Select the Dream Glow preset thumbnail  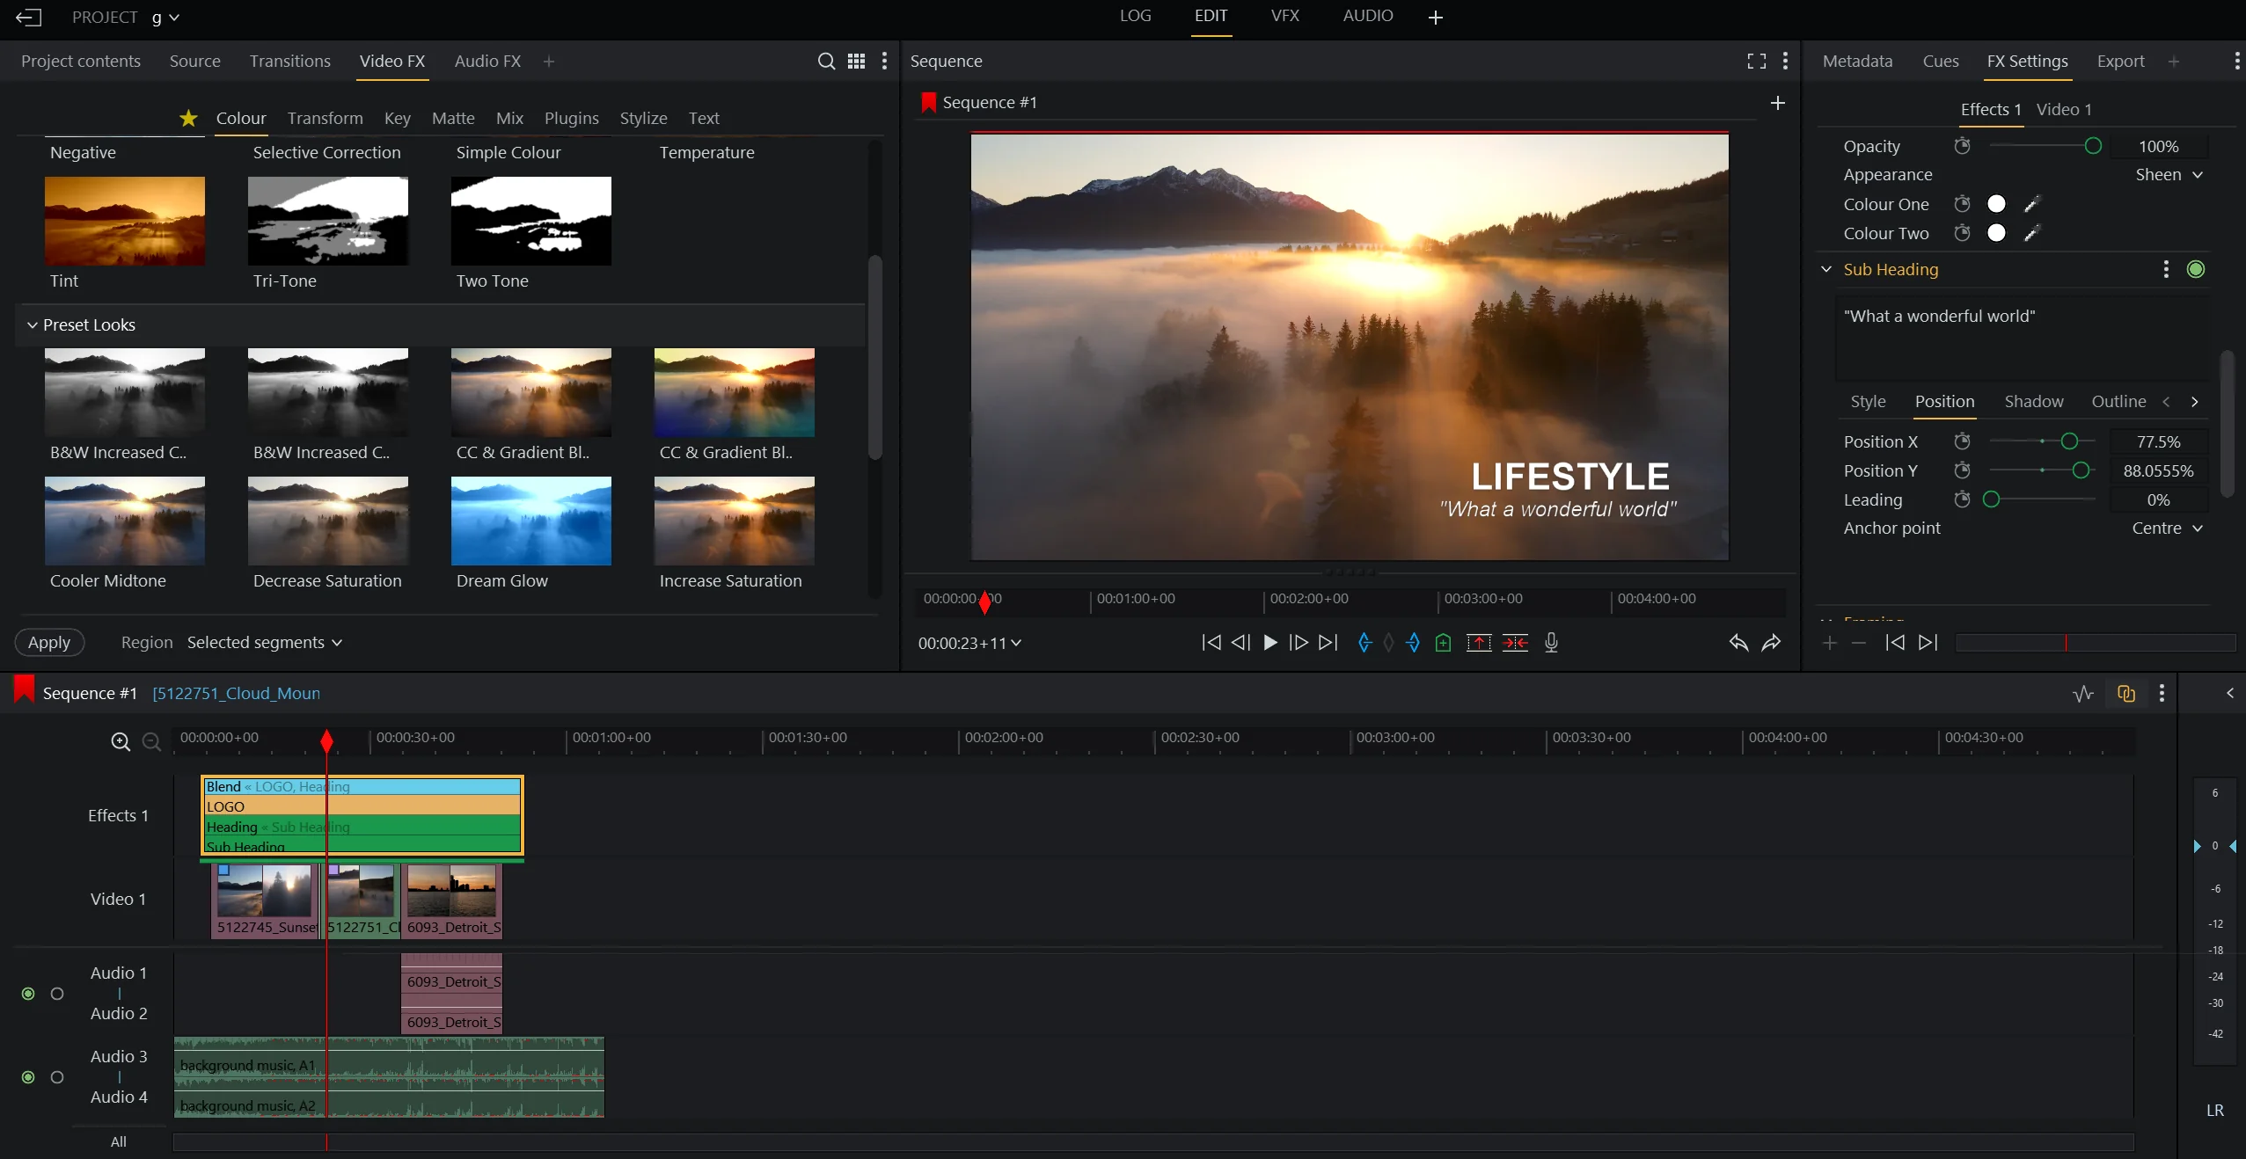click(x=530, y=521)
